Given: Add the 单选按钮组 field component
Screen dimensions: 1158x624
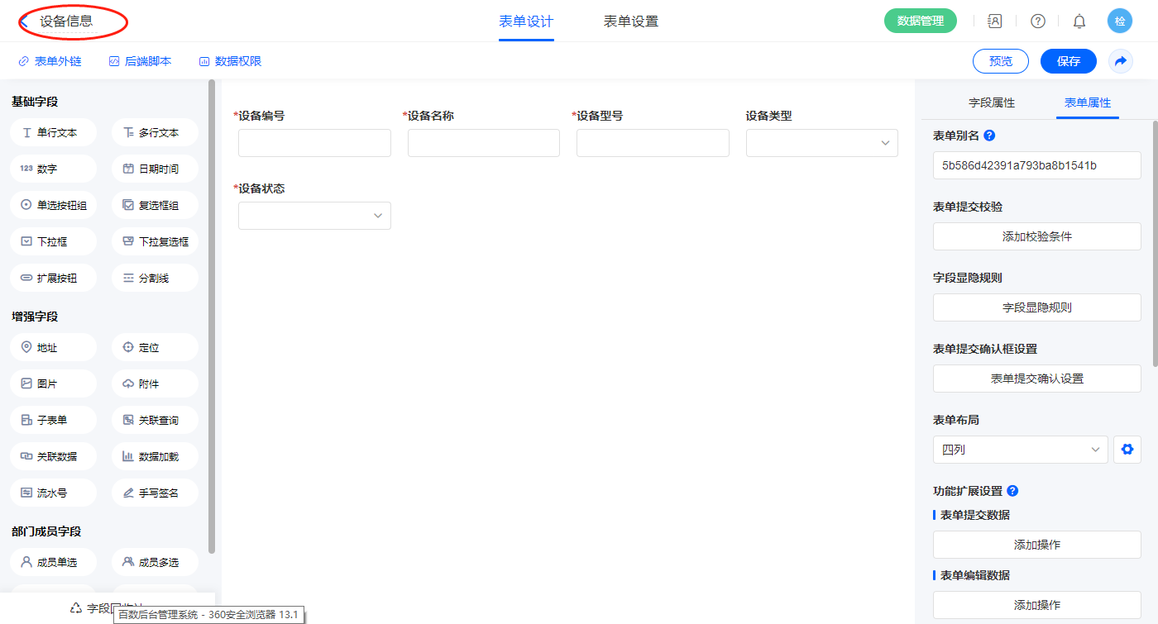Looking at the screenshot, I should pyautogui.click(x=54, y=205).
